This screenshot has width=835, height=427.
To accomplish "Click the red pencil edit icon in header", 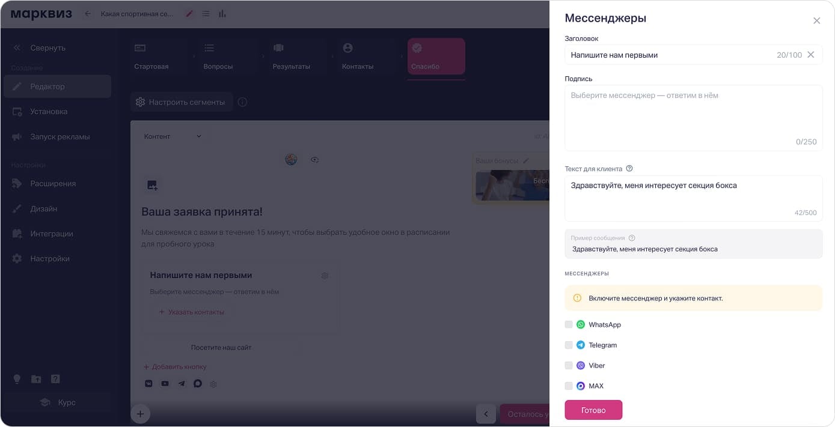I will (x=189, y=14).
